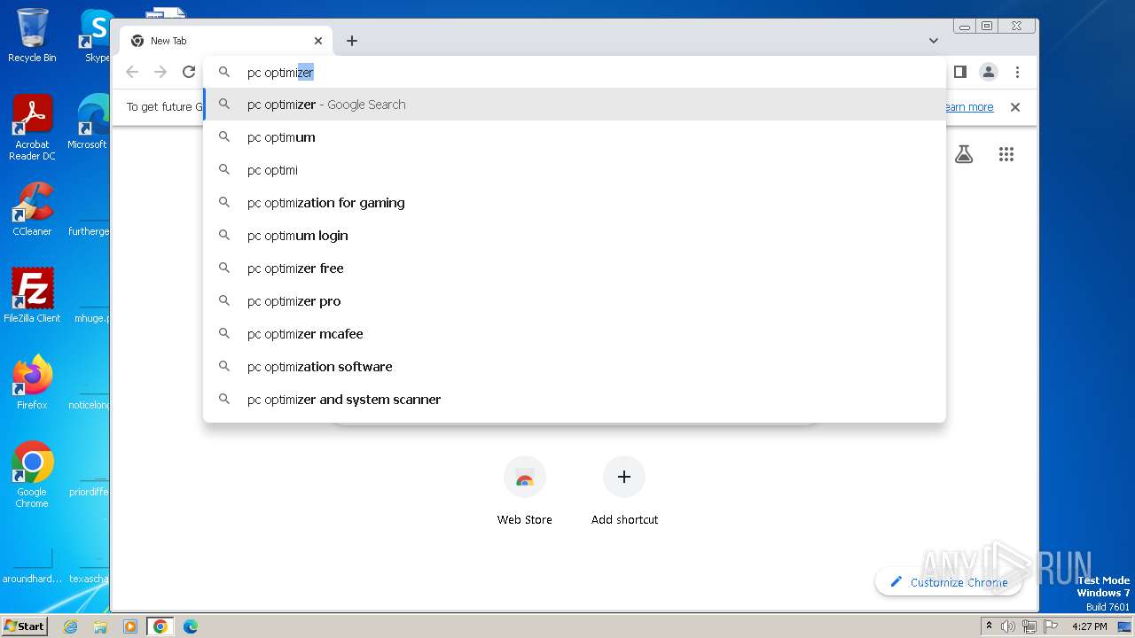Select 'pc optimizer - Google Search' suggestion
1135x638 pixels.
(575, 105)
